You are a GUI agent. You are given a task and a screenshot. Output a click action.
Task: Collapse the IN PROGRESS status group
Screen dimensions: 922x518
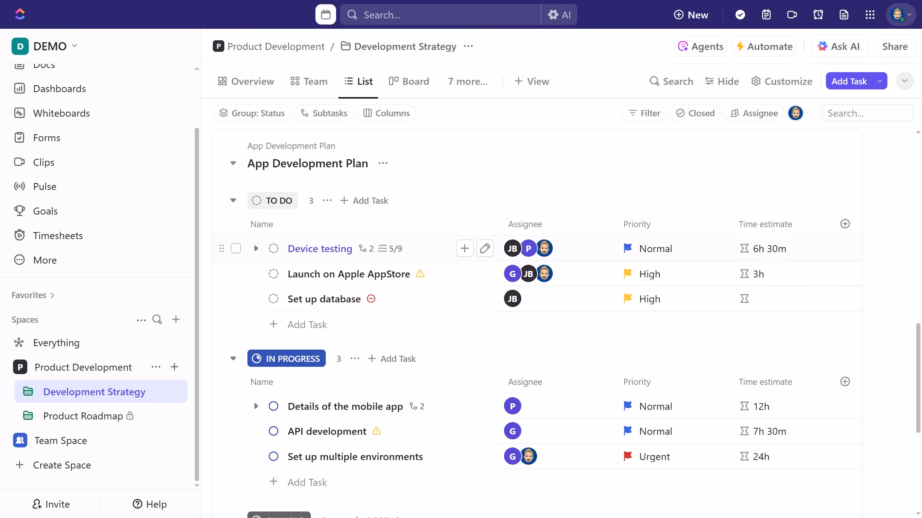tap(233, 358)
